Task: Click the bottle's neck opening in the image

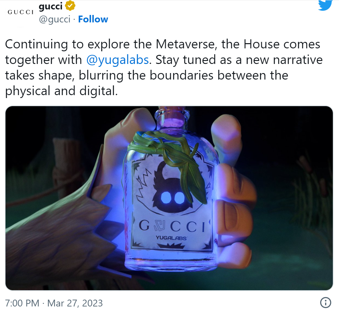Action: pyautogui.click(x=172, y=116)
